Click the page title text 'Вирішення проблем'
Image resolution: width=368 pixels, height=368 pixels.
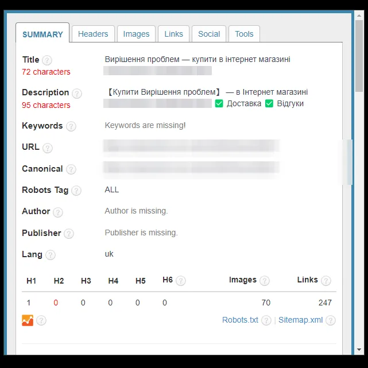pos(142,59)
